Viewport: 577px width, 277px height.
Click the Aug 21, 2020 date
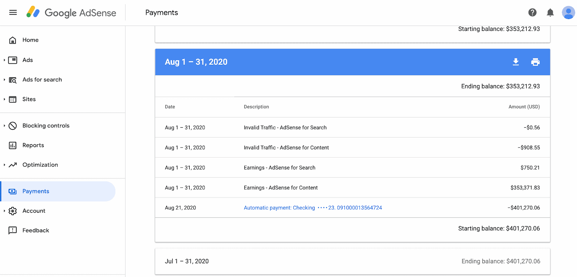coord(180,208)
